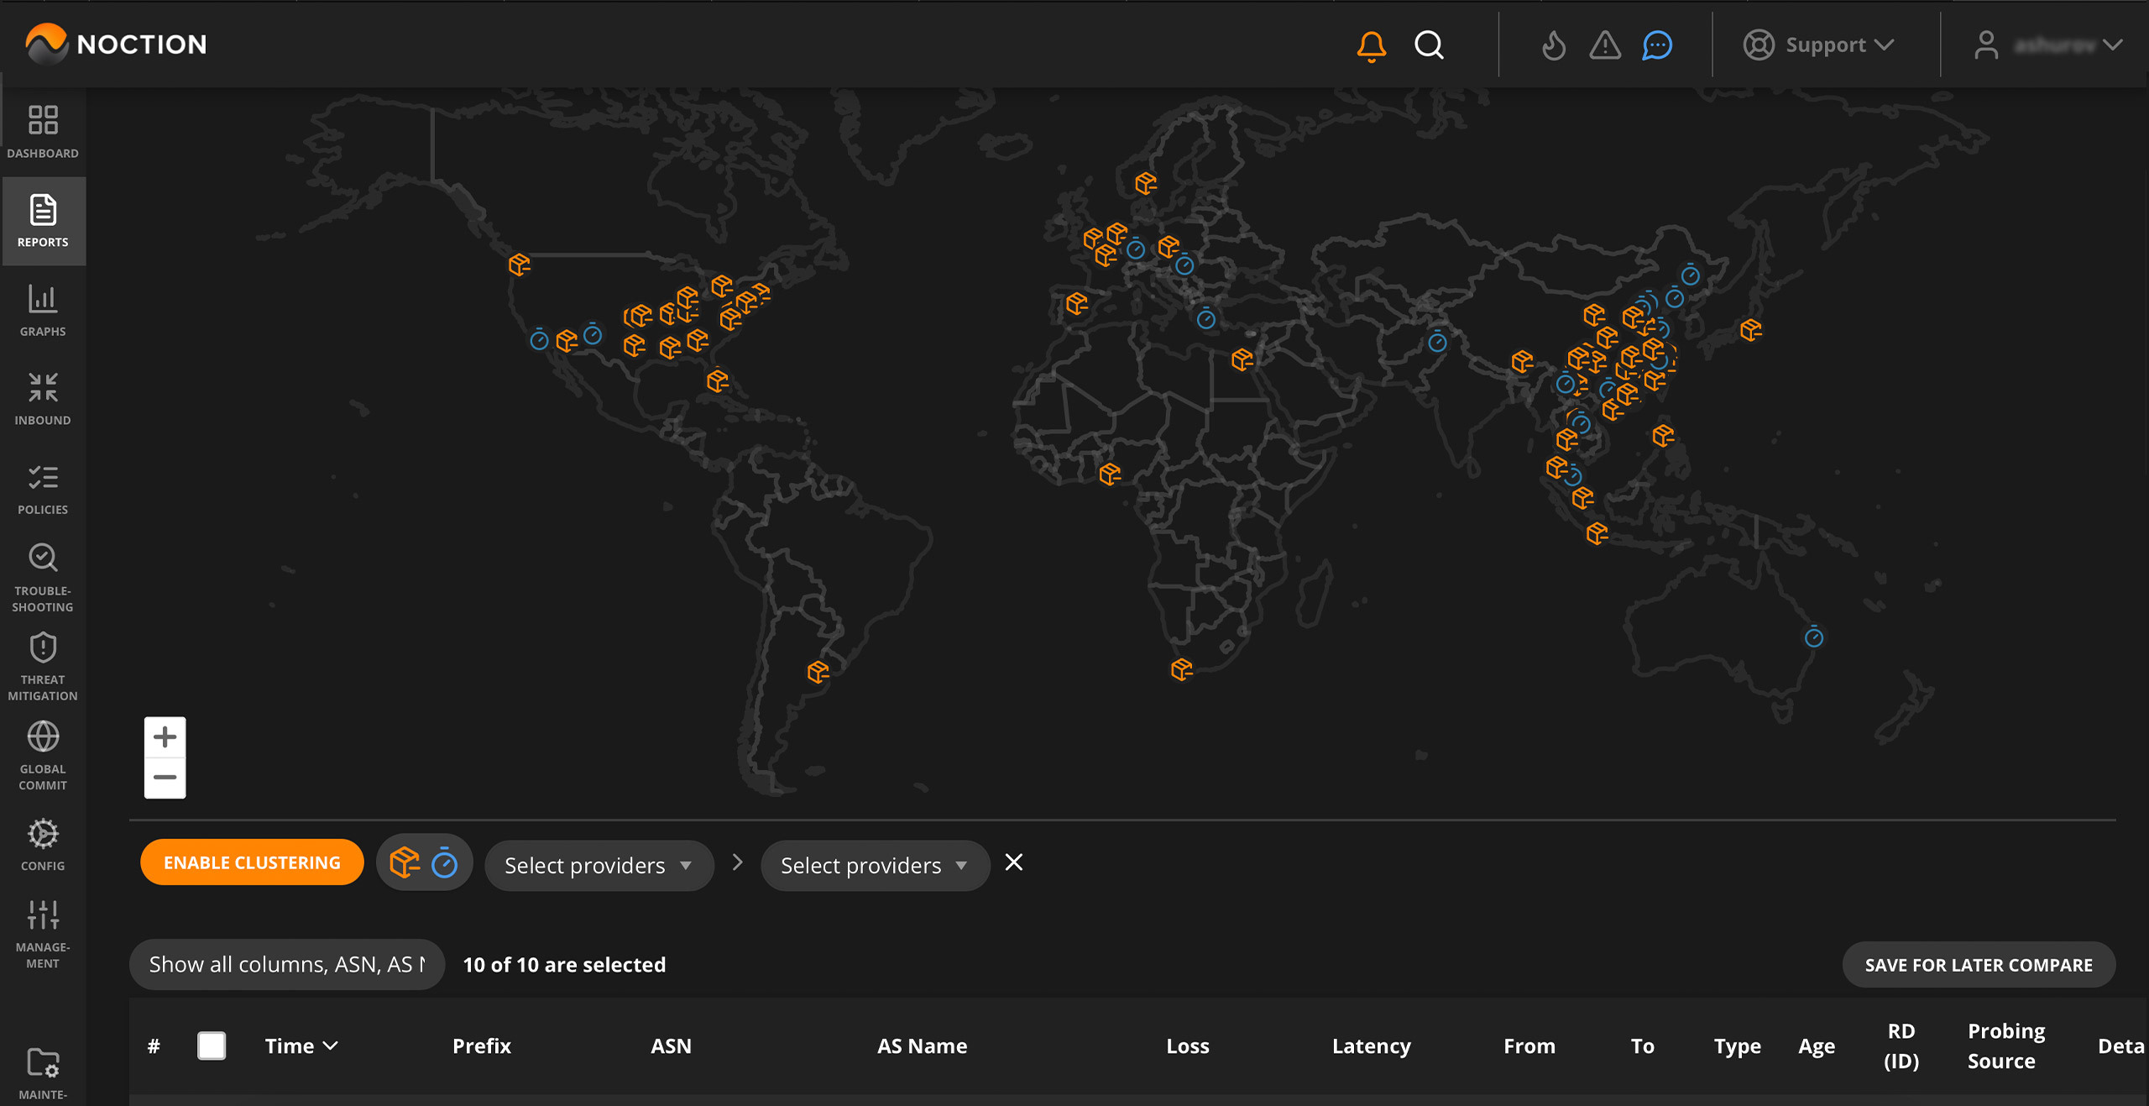This screenshot has height=1106, width=2149.
Task: Open the second Select providers dropdown
Action: 873,865
